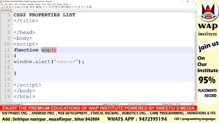219x123 pixels.
Task: Open Find with the binoculars icon
Action: tap(37, 7)
